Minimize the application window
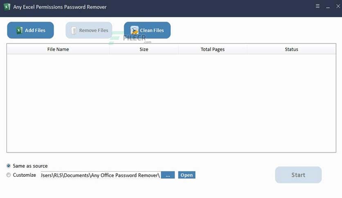 328,7
